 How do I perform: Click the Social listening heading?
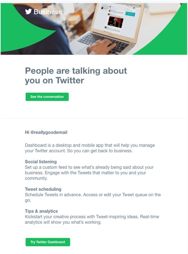click(41, 162)
